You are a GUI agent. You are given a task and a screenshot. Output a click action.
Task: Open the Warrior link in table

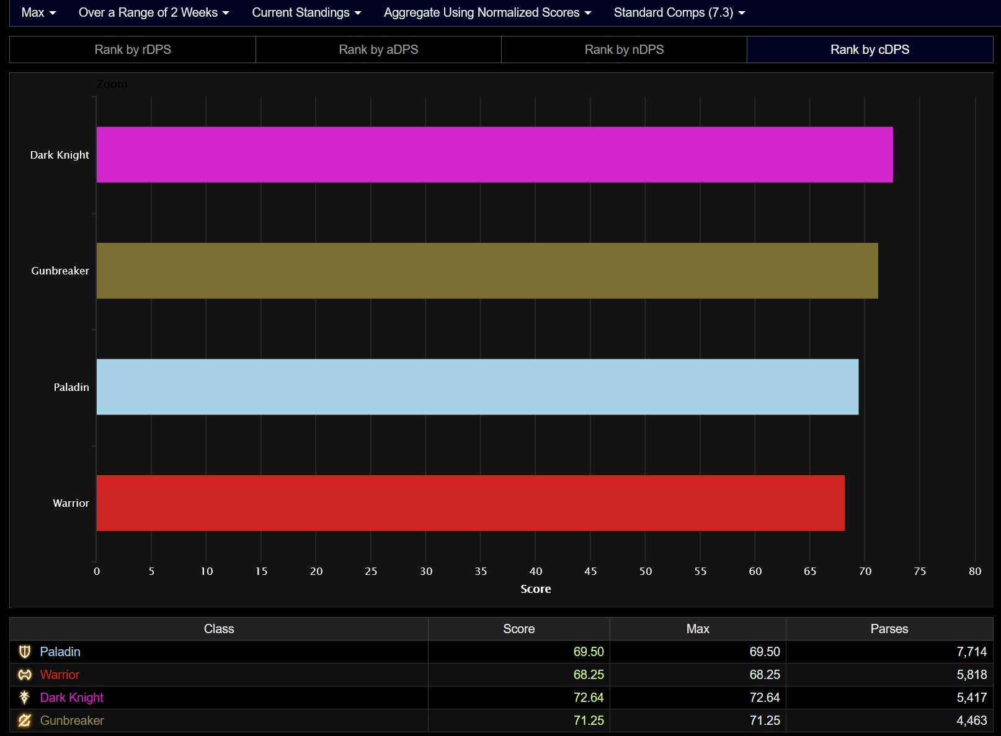click(60, 675)
